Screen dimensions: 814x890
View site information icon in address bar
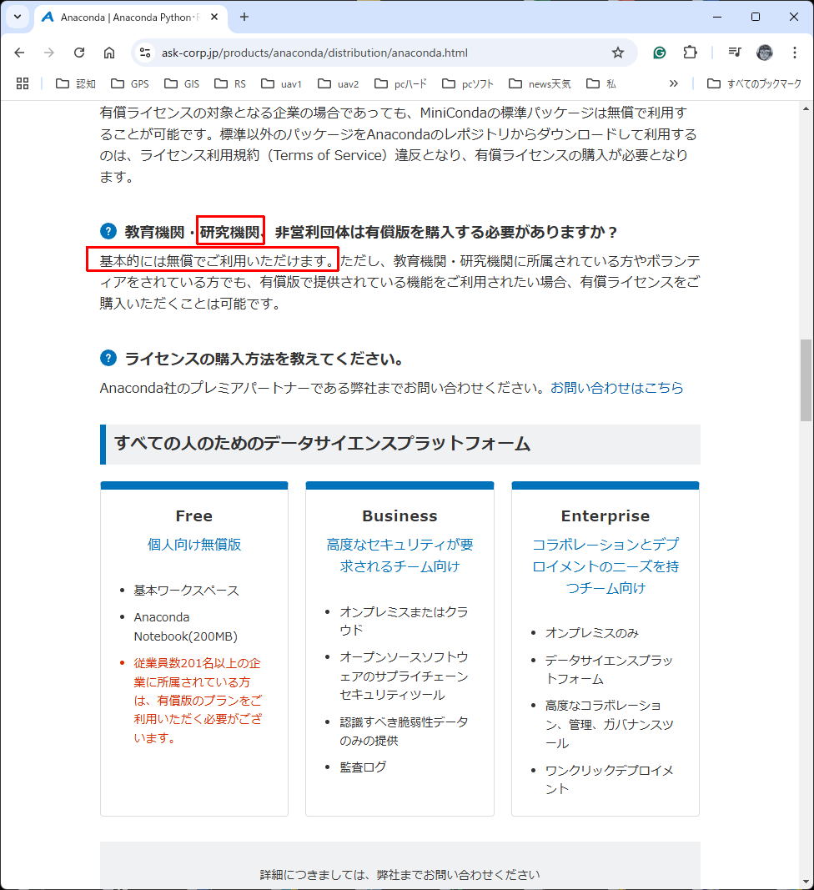pos(145,53)
